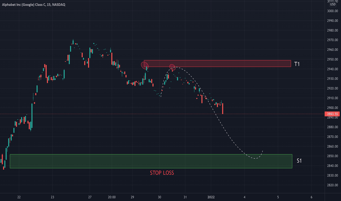Click date label 27 on time axis

[90, 197]
